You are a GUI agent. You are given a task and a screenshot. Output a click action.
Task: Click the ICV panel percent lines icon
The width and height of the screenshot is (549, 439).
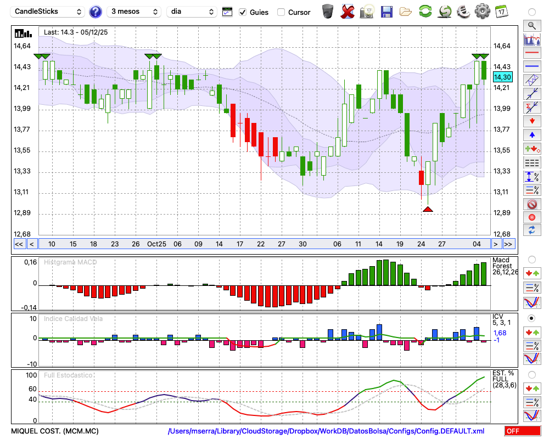[x=532, y=346]
